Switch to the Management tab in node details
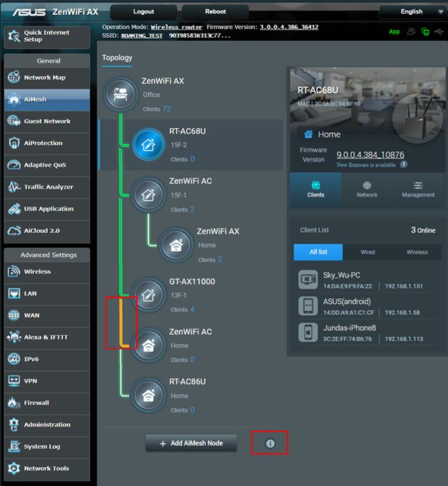The width and height of the screenshot is (448, 486). tap(418, 190)
